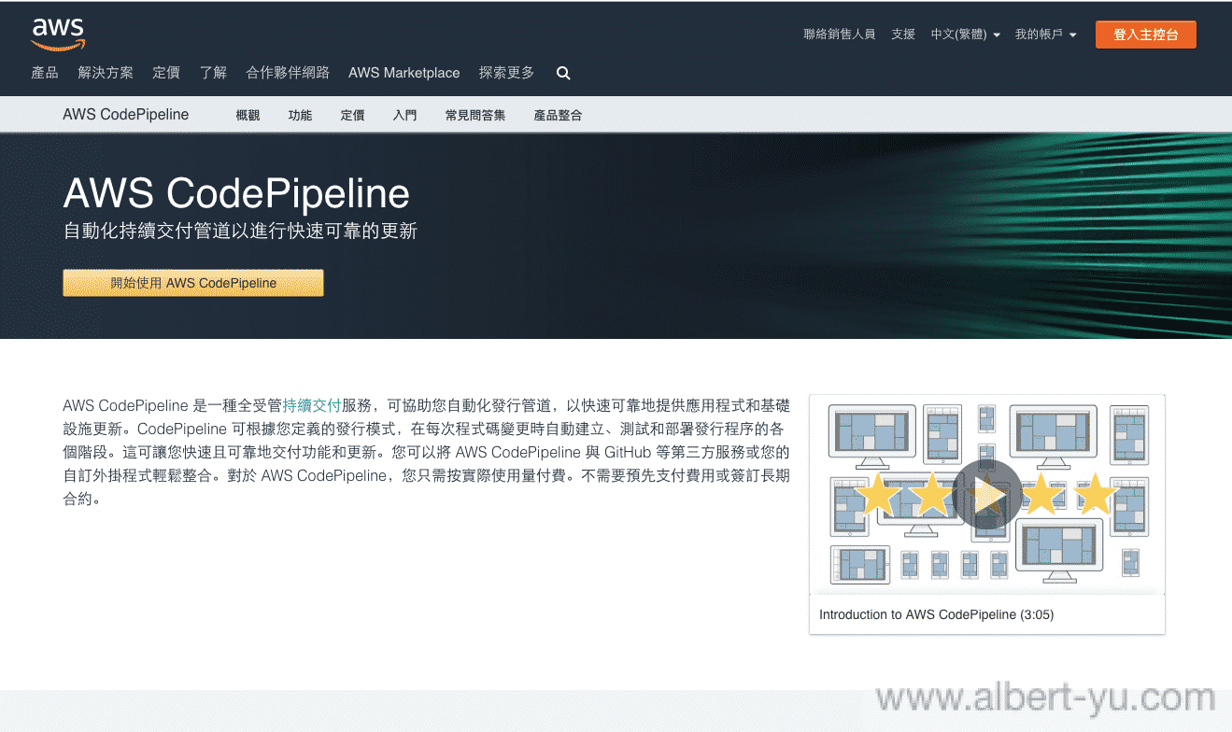Viewport: 1232px width, 732px height.
Task: Click 開始使用 AWS CodePipeline button
Action: pos(193,283)
